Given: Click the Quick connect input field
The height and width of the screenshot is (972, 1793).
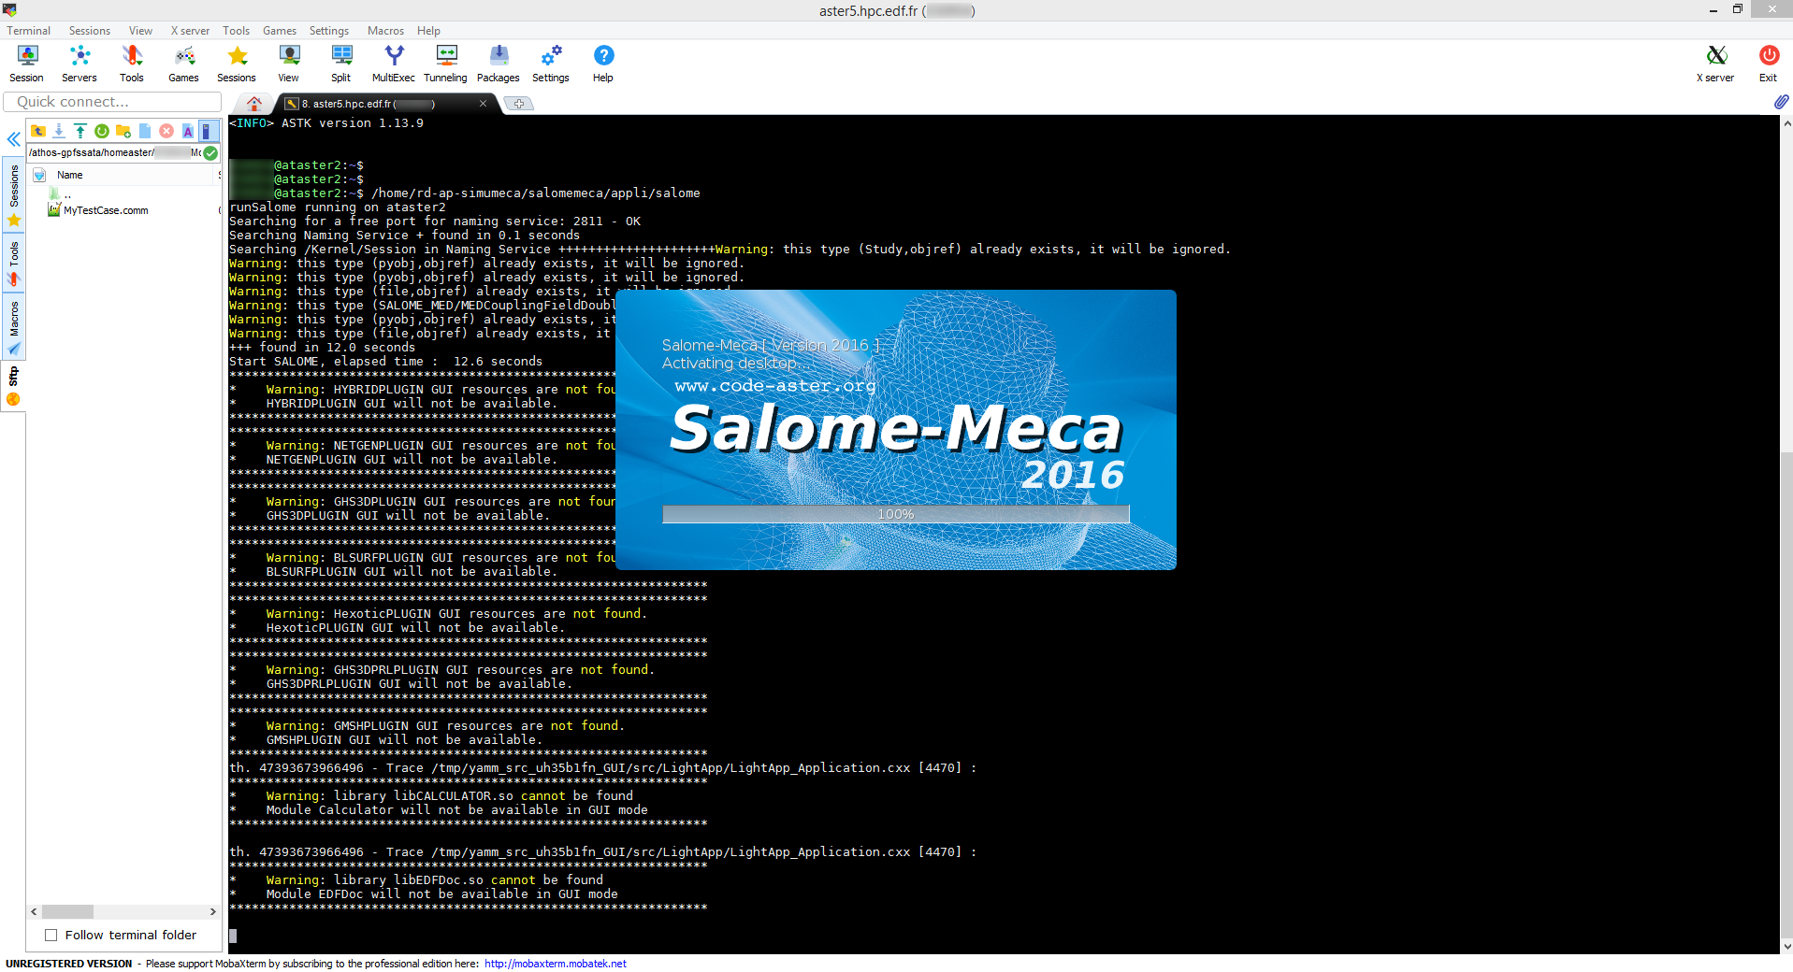Looking at the screenshot, I should click(x=112, y=102).
